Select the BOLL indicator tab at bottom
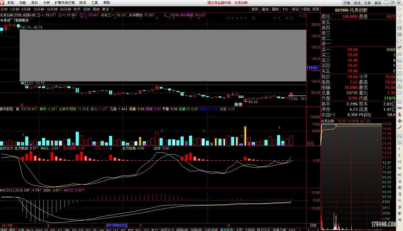The image size is (403, 231). (139, 230)
